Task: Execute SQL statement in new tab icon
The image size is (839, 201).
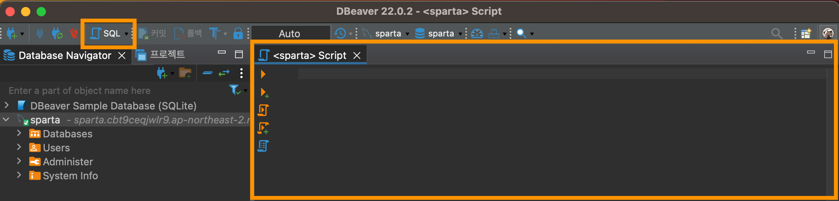Action: pyautogui.click(x=264, y=92)
